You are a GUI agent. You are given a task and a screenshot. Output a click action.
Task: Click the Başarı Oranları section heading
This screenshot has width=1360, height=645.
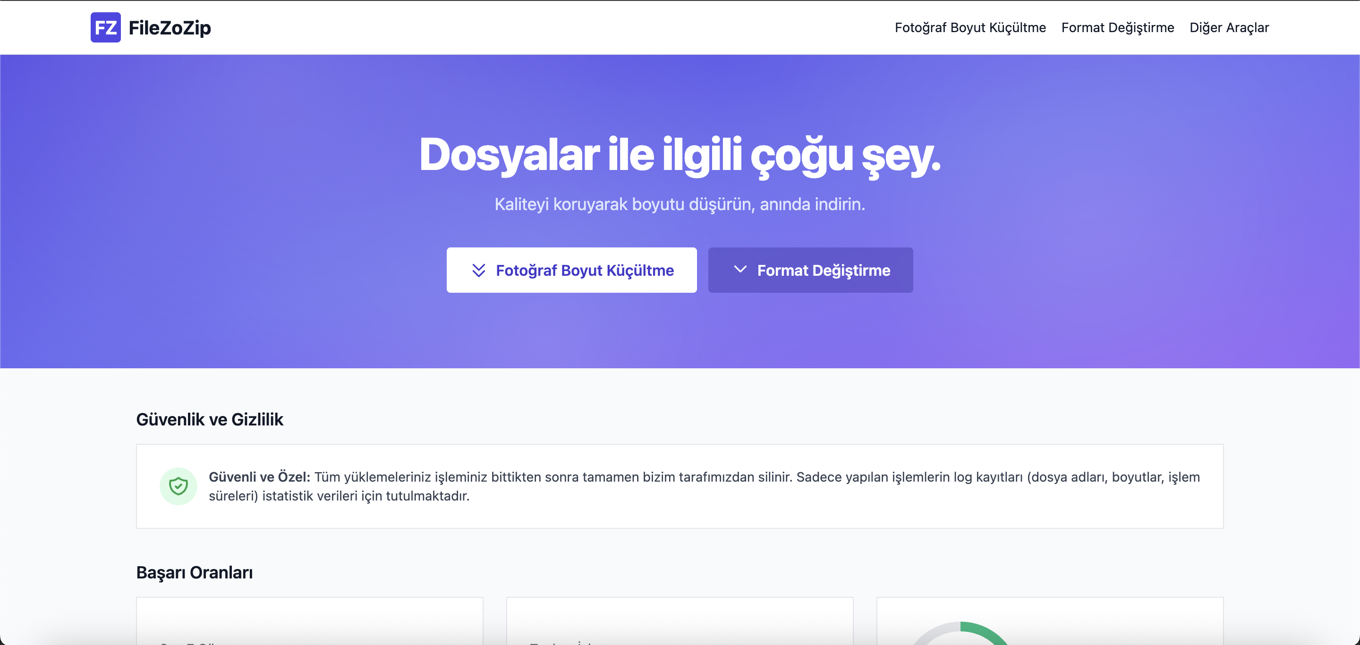[195, 572]
